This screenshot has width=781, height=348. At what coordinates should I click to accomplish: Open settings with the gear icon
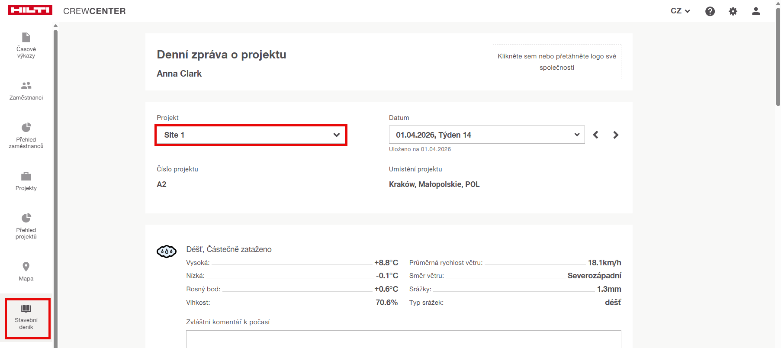(x=733, y=11)
